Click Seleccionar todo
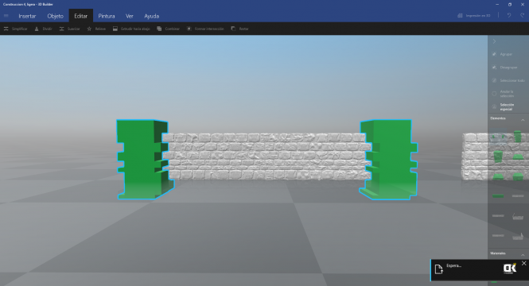 pyautogui.click(x=508, y=80)
